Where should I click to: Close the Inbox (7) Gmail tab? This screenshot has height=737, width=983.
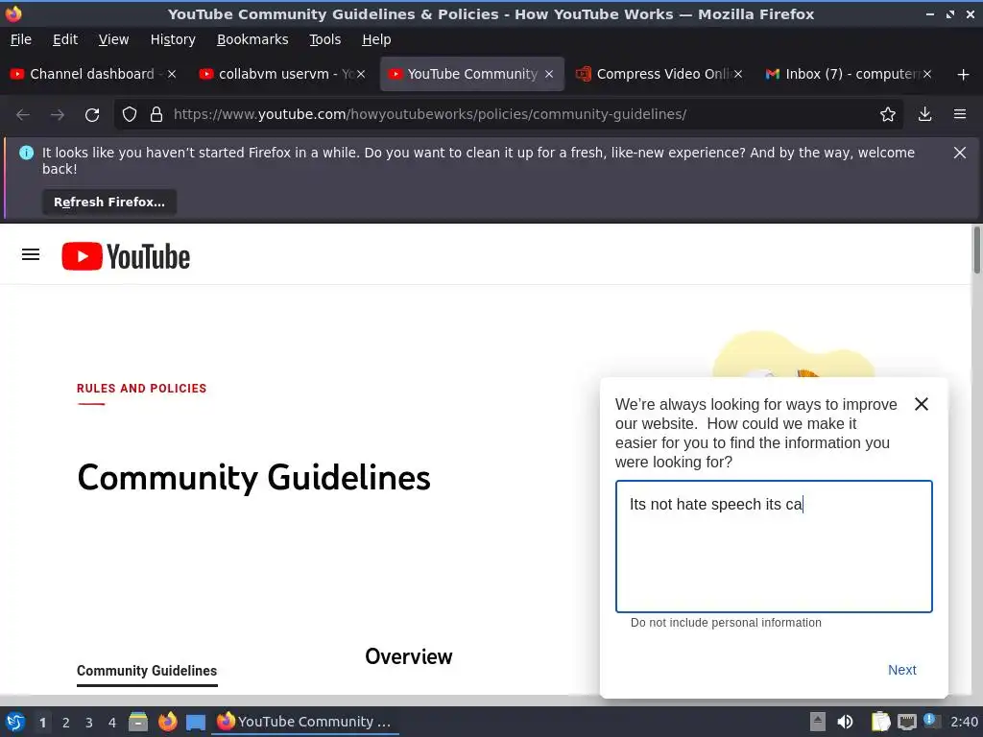tap(927, 74)
